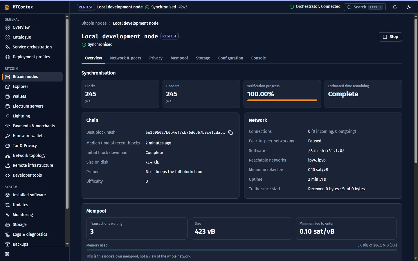418x261 pixels.
Task: Click the #245 block number in top bar
Action: [183, 7]
